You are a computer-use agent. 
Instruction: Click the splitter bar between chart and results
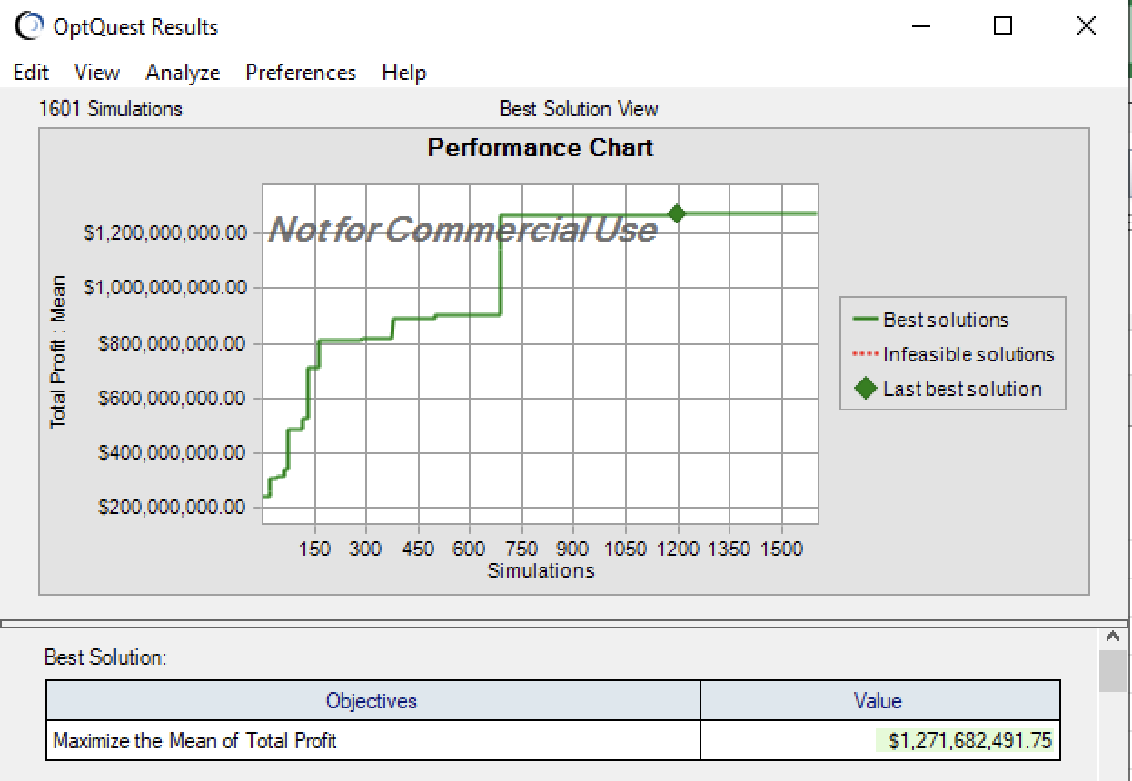(x=563, y=624)
